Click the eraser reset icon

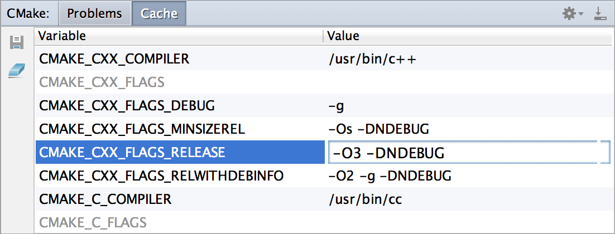click(x=17, y=71)
